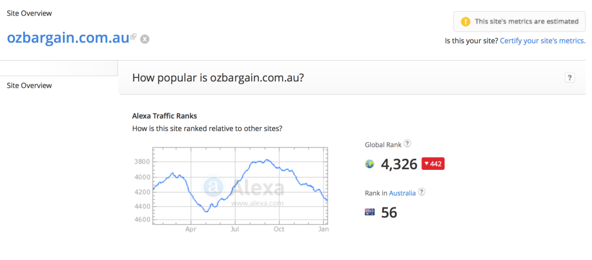Click the Jan label on chart axis
This screenshot has height=260, width=592.
[x=324, y=229]
